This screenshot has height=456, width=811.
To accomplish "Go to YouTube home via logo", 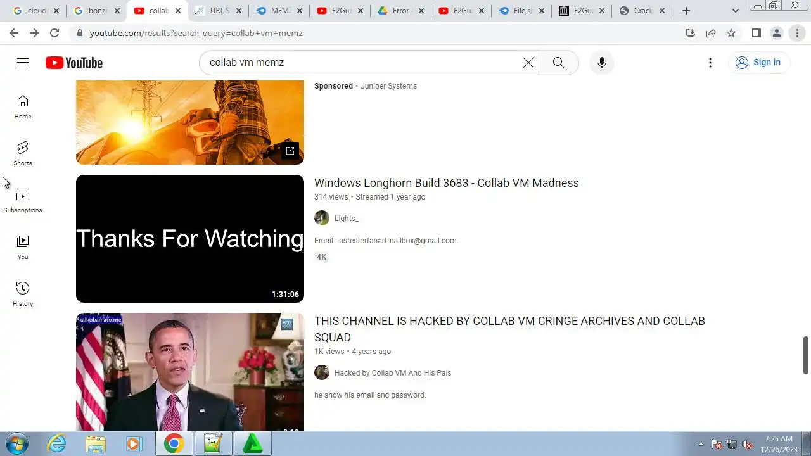I will (74, 63).
